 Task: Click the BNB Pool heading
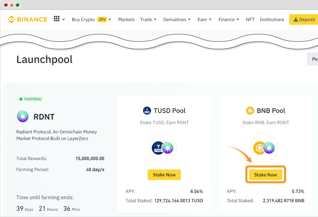271,111
